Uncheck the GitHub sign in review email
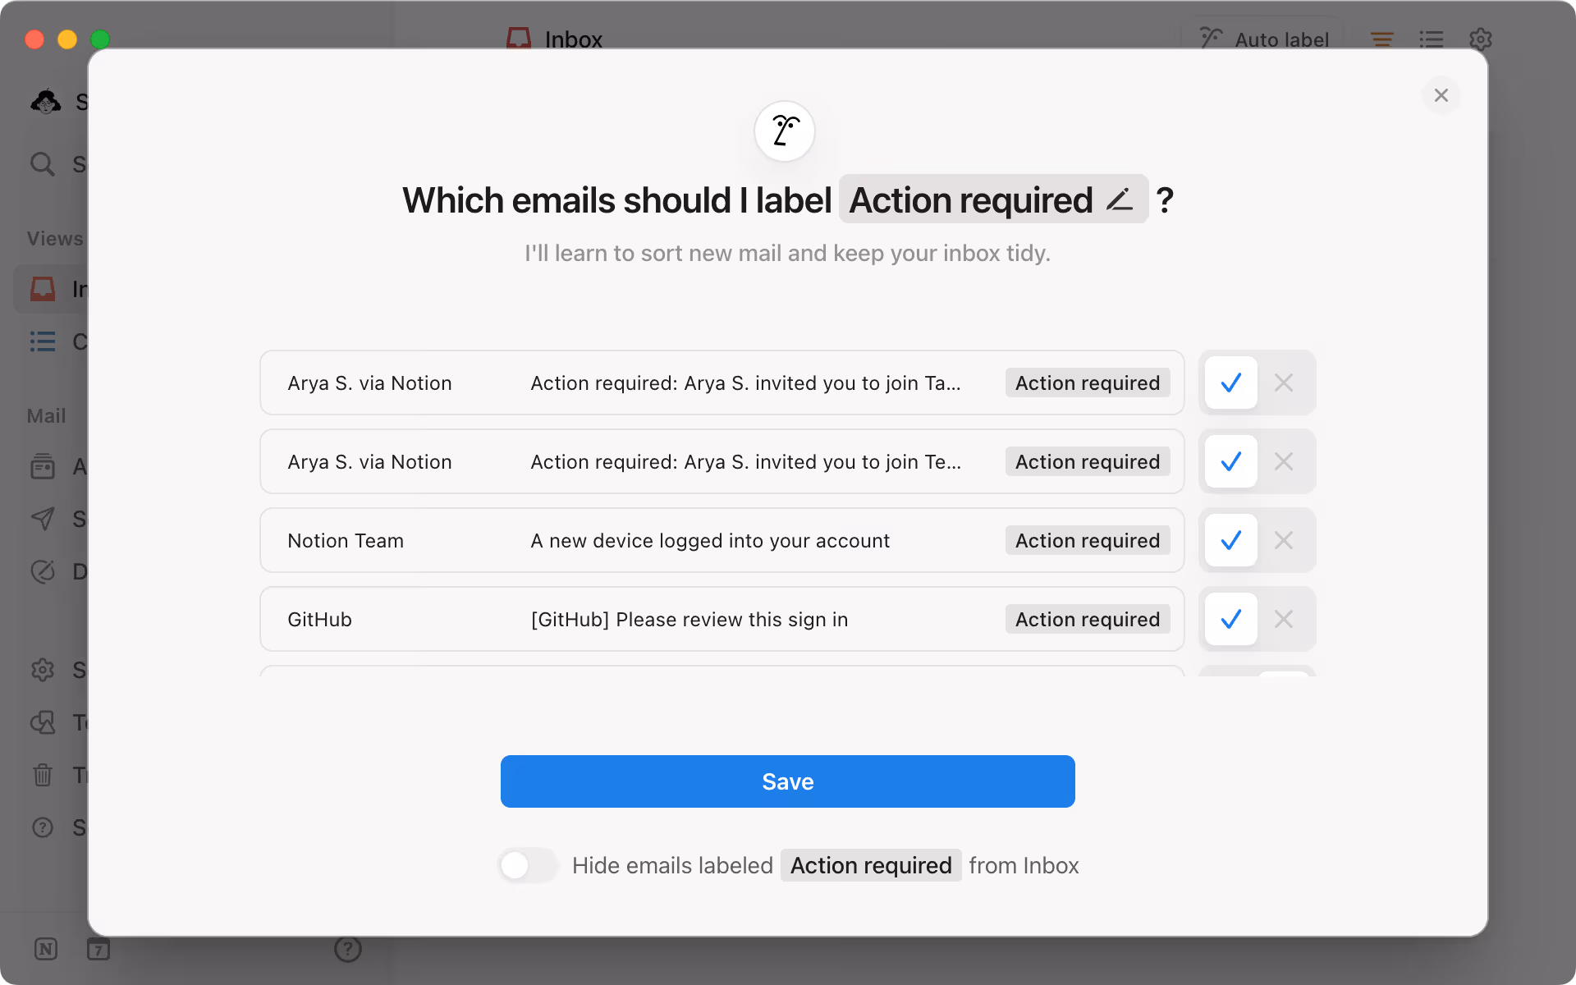The width and height of the screenshot is (1576, 985). 1283,619
